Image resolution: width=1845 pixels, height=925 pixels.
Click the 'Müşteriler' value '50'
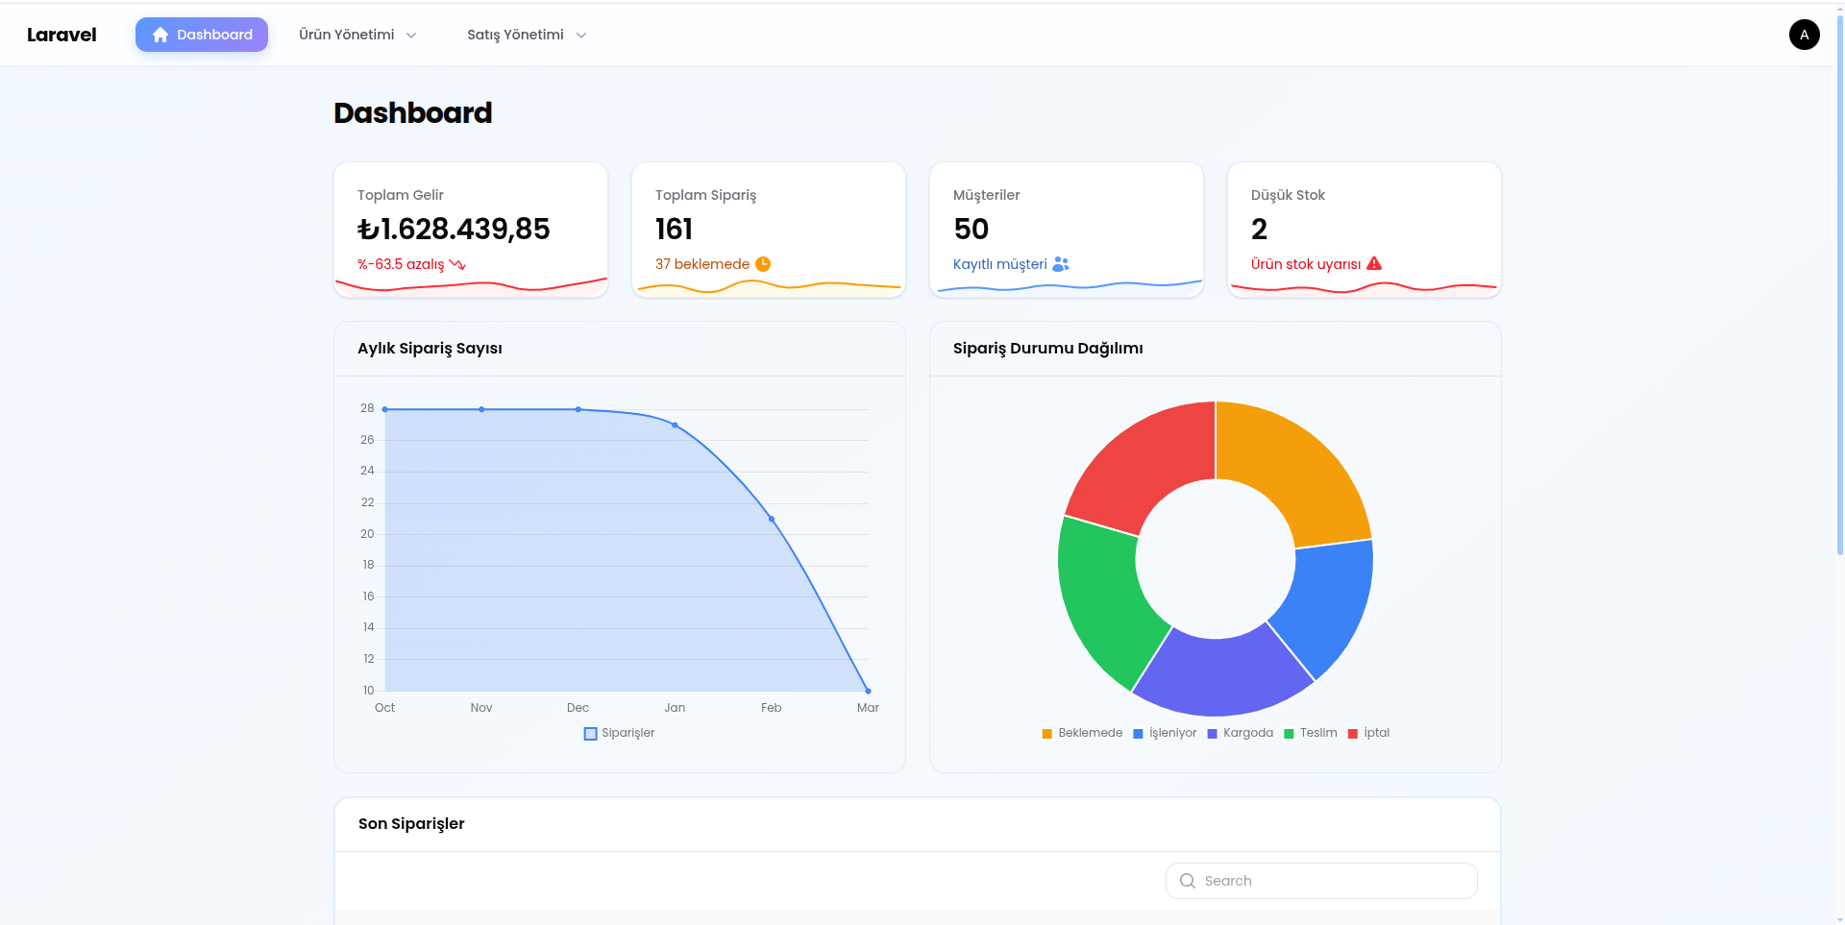tap(972, 230)
